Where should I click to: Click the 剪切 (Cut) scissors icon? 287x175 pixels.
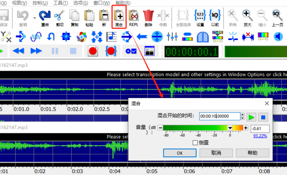coord(59,17)
